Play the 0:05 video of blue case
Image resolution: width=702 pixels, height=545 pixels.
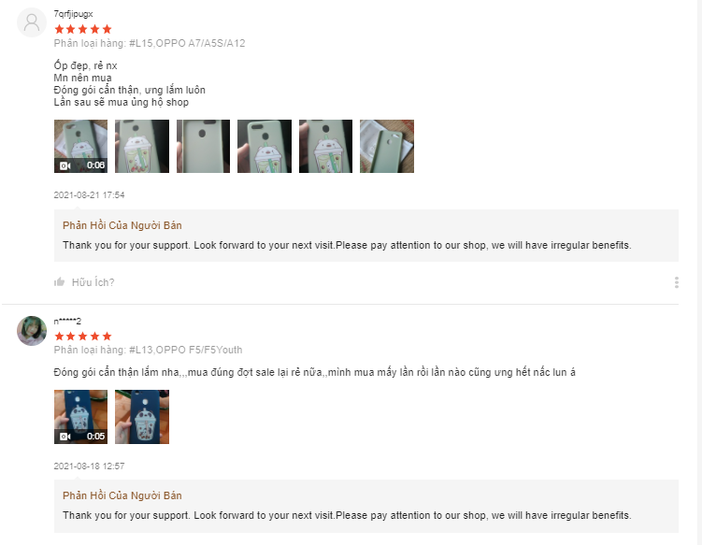tap(80, 417)
